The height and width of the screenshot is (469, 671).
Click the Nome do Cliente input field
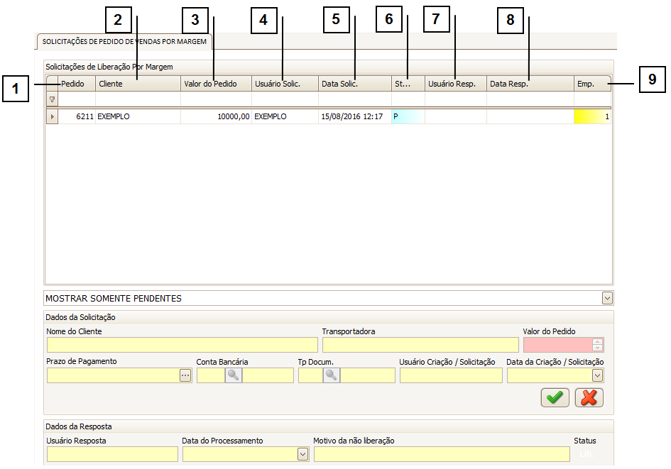[182, 346]
